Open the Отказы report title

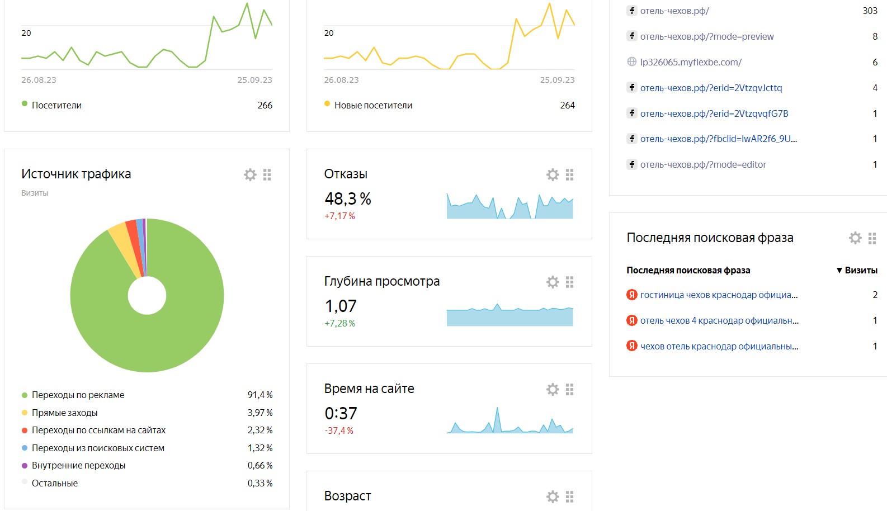[x=346, y=174]
